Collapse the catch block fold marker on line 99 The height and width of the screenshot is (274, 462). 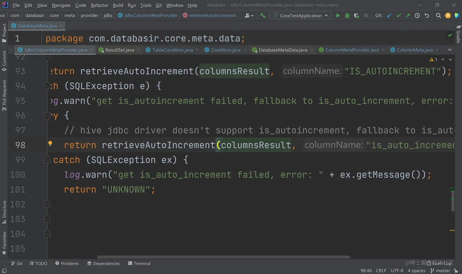click(47, 160)
